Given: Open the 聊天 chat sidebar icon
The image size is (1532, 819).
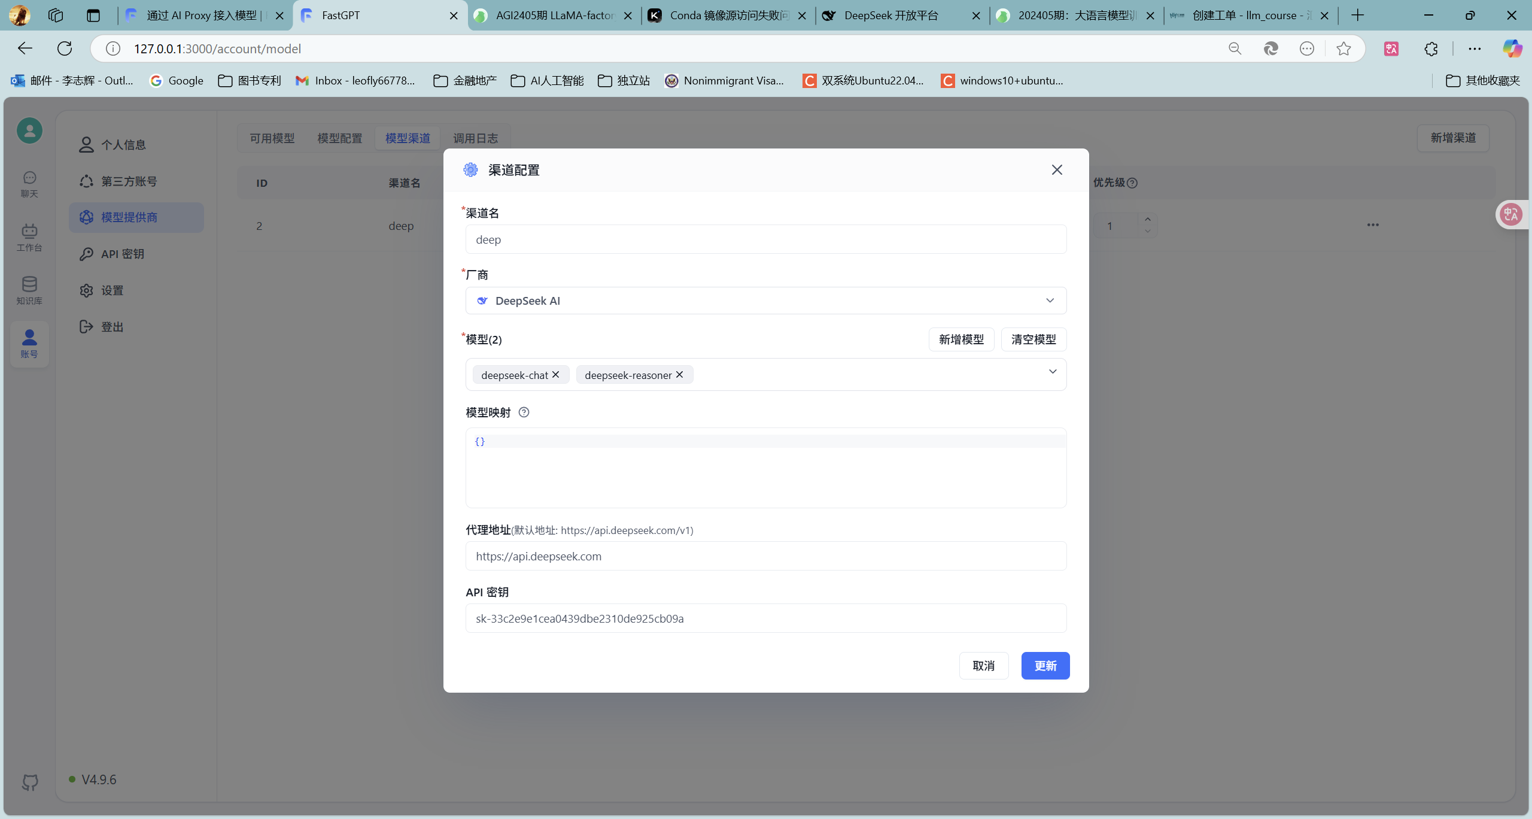Looking at the screenshot, I should click(x=29, y=184).
